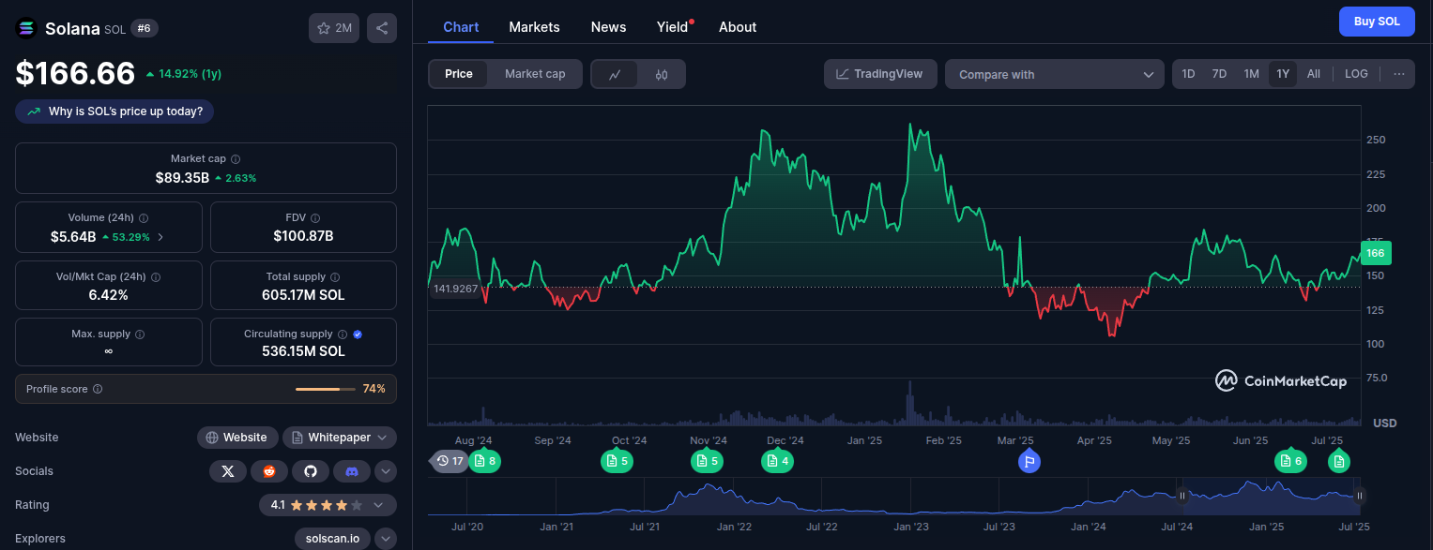Add Solana to watchlist via star button
This screenshot has width=1433, height=550.
(x=334, y=28)
